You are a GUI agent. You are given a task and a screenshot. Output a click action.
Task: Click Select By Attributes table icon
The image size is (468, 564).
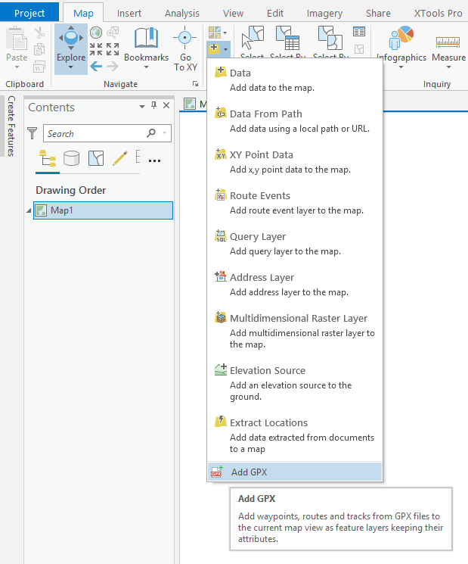pos(288,37)
